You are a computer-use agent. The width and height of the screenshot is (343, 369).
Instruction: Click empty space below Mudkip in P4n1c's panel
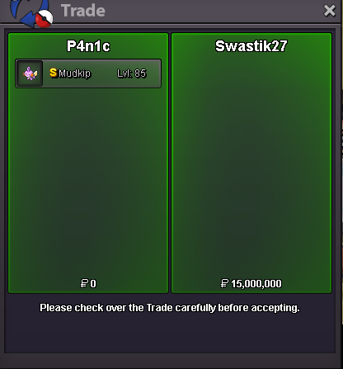click(88, 182)
